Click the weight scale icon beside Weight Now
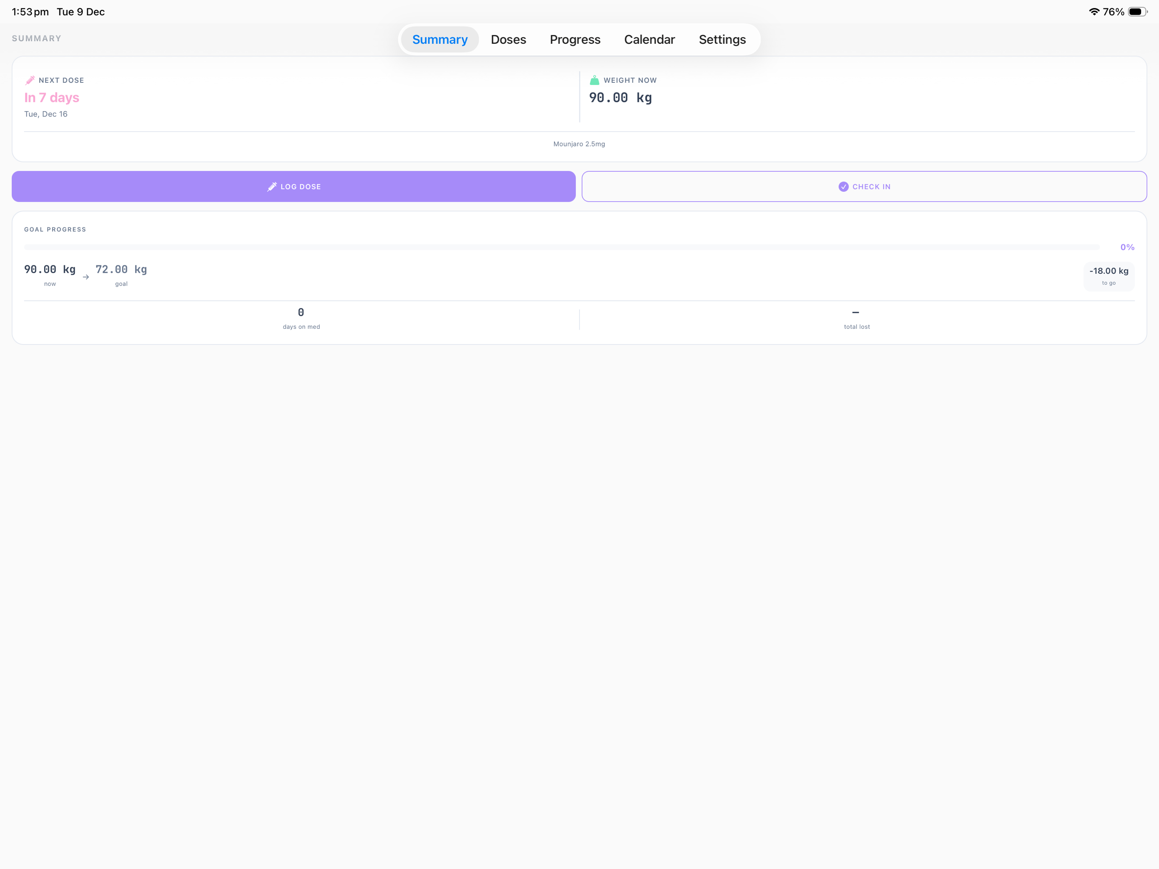 pyautogui.click(x=594, y=80)
